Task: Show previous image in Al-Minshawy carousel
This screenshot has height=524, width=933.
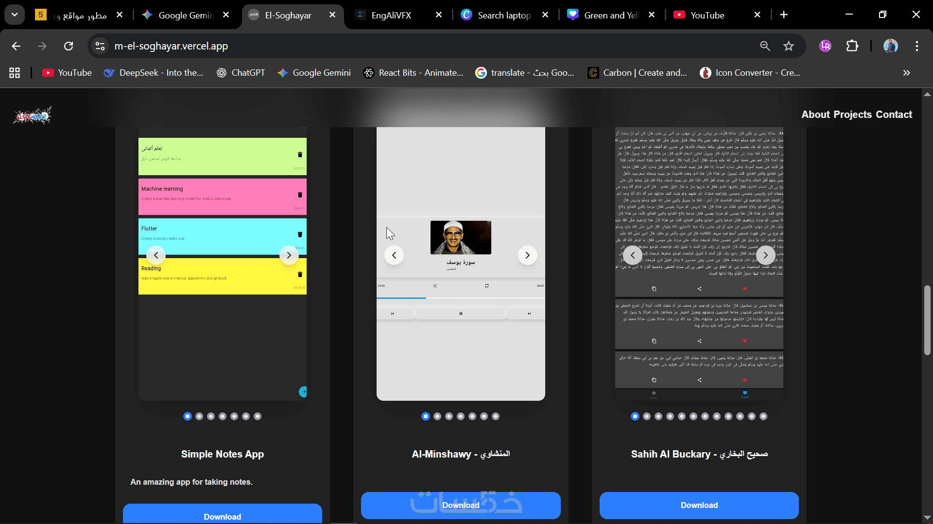Action: (x=394, y=255)
